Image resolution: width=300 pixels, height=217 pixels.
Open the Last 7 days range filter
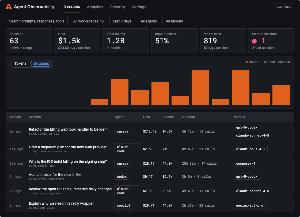122,21
